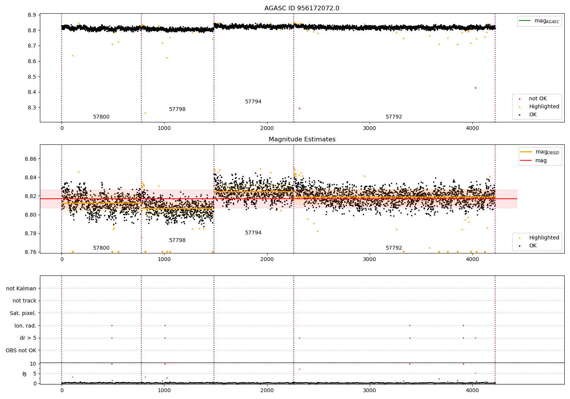The width and height of the screenshot is (570, 399).
Task: Click the 8.5 y-axis tick of top plot
Action: 32,77
